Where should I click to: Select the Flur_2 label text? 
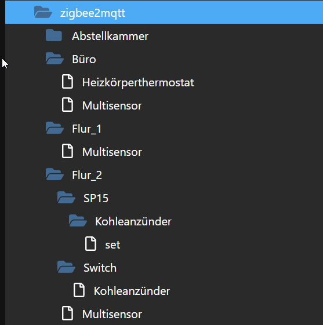[87, 176]
